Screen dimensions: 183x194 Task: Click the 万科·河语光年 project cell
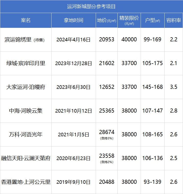point(26,135)
